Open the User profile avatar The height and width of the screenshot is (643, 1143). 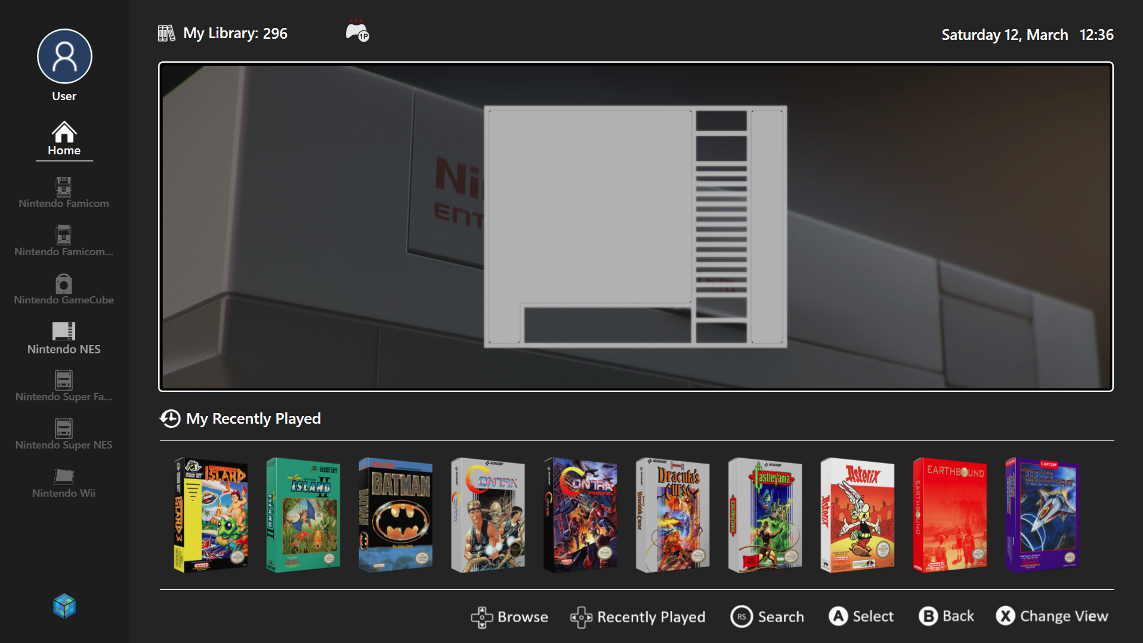[64, 57]
